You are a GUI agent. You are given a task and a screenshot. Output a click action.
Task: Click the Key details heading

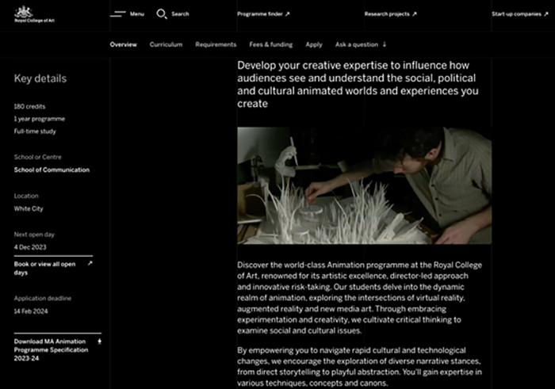(x=40, y=78)
